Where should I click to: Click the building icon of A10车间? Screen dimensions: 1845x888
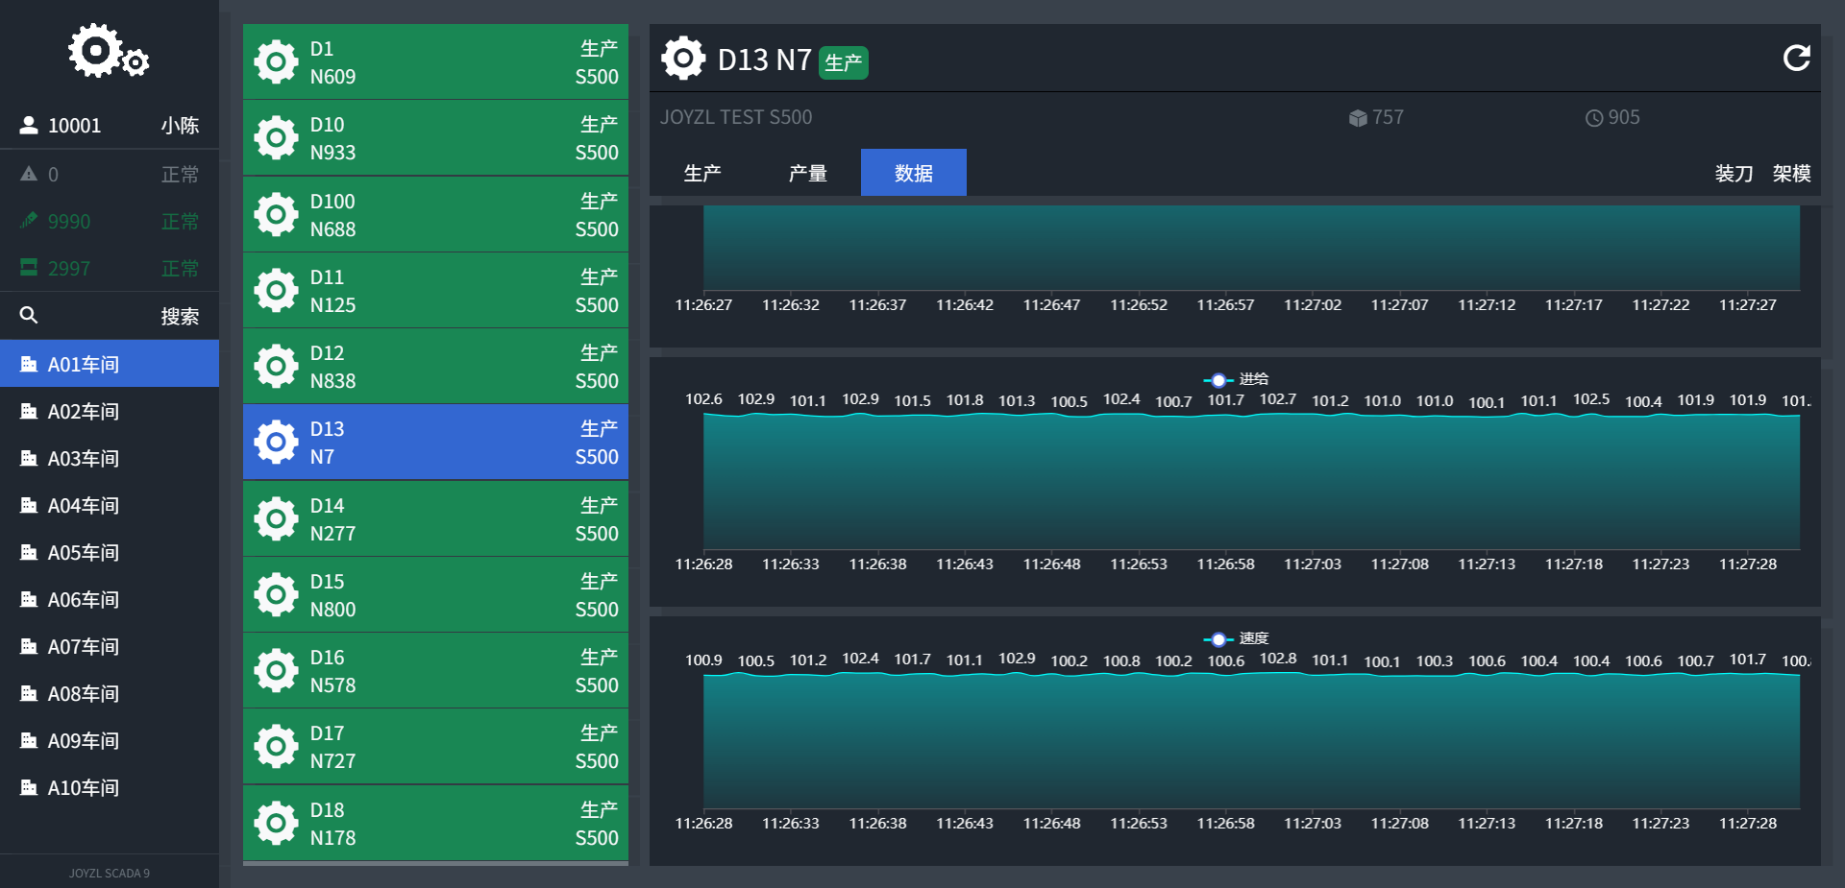(29, 787)
